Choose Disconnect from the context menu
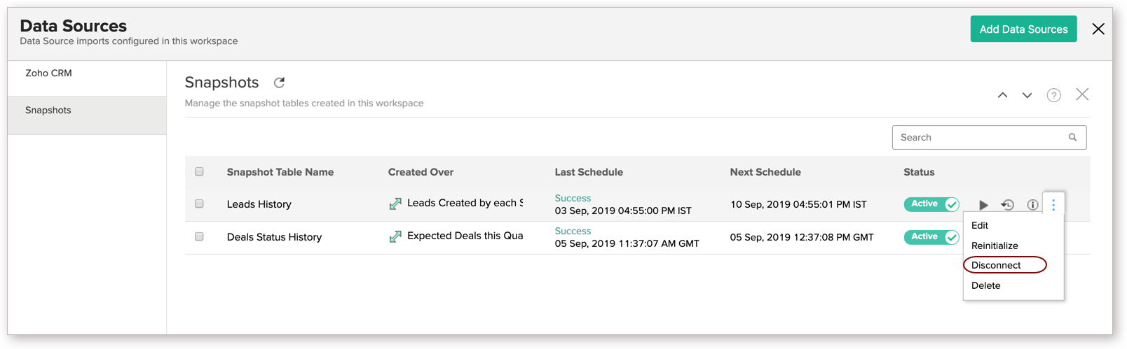 pos(996,265)
